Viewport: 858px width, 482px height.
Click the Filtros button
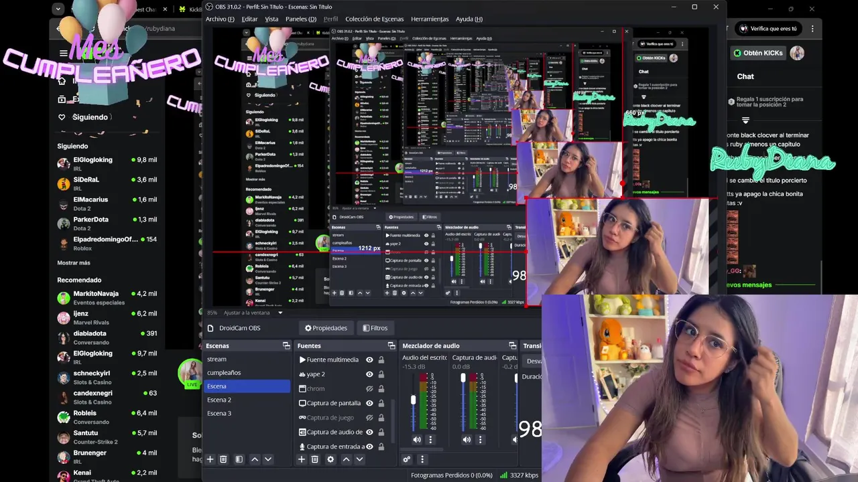[375, 328]
